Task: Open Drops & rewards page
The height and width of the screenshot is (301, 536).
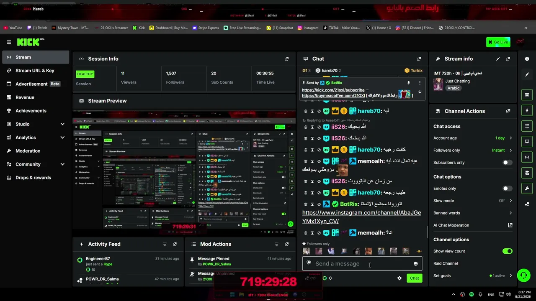Action: click(36, 178)
